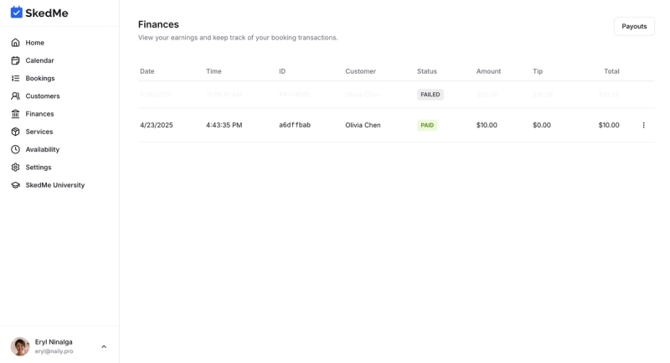Click the Status column header

(x=427, y=71)
